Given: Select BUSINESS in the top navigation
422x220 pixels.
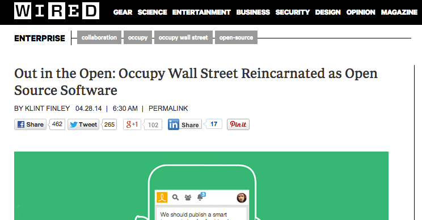Looking at the screenshot, I should click(253, 12).
